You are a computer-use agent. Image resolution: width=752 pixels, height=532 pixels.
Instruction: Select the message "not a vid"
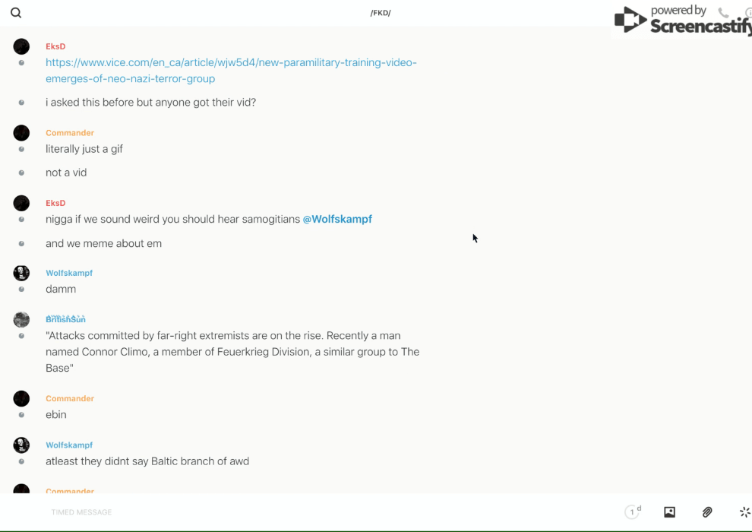[66, 173]
